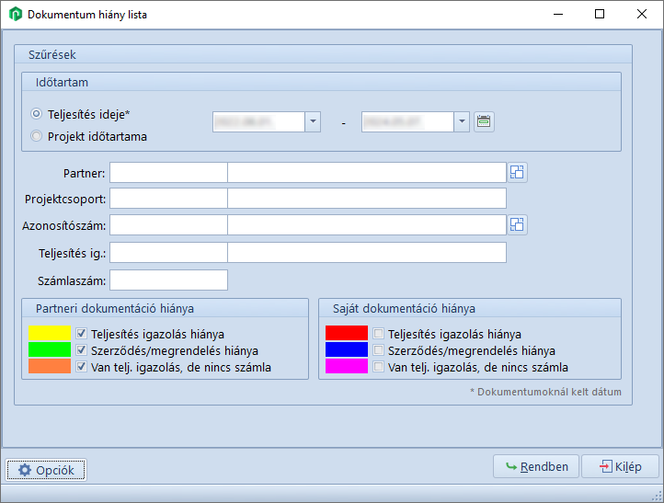Screen dimensions: 664x503
Task: Click the blue color swatch
Action: pos(346,350)
